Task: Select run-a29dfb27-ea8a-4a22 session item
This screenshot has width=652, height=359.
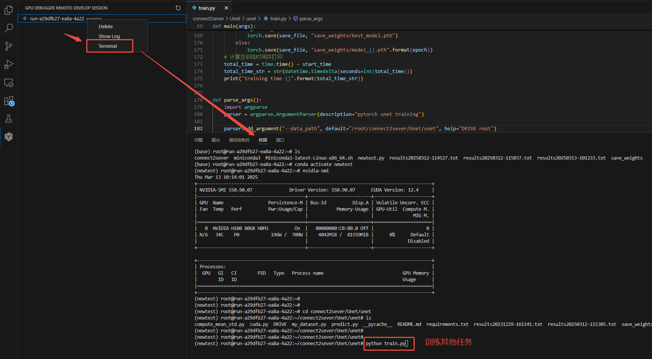Action: pos(56,18)
